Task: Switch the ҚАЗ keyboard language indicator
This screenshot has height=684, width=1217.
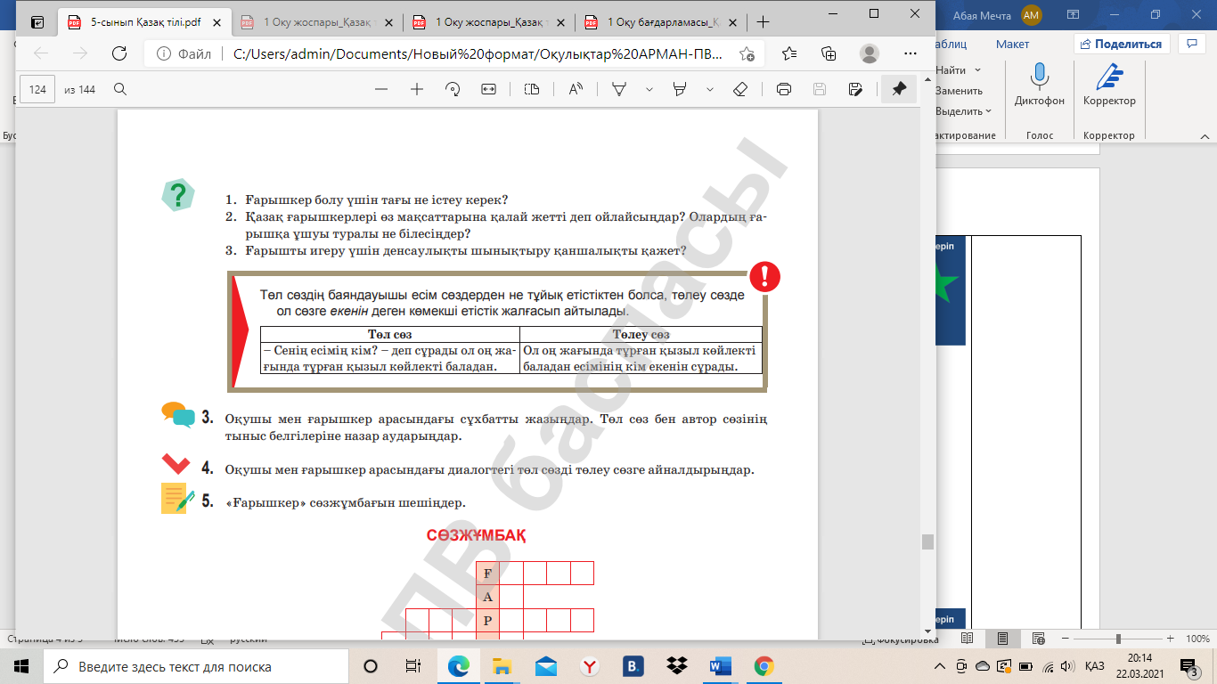Action: (x=1095, y=666)
